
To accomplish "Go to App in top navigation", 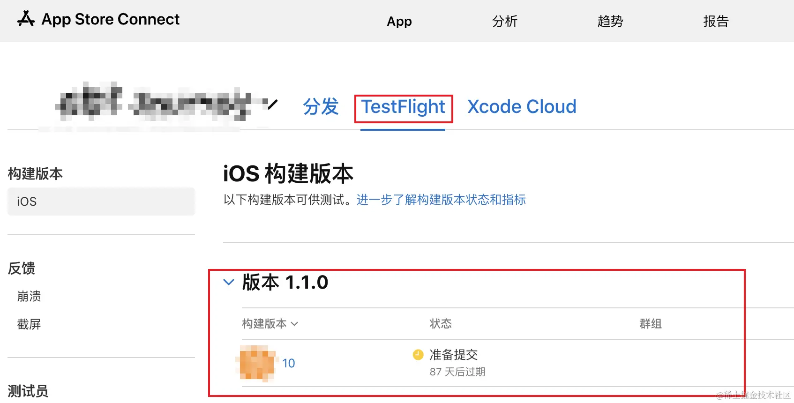I will point(399,21).
